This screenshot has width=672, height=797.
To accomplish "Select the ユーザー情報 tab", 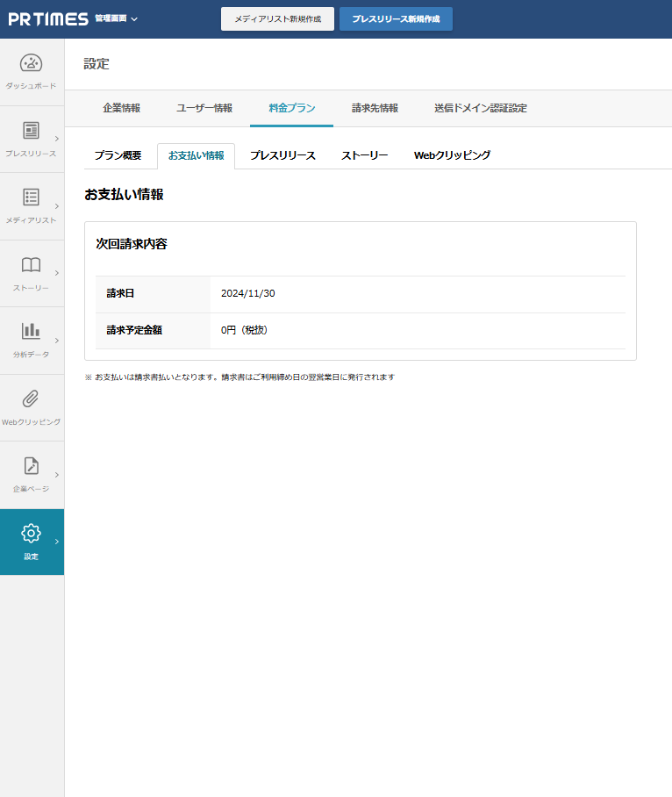I will [204, 108].
